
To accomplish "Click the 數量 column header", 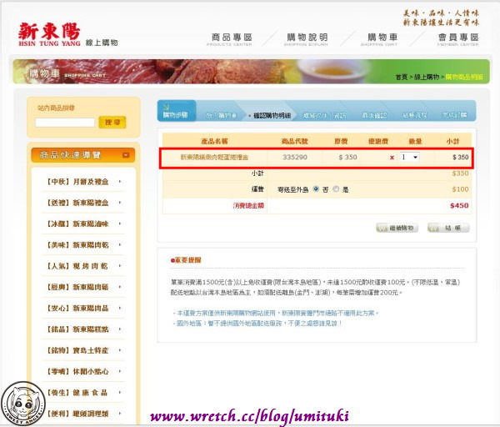I will (x=415, y=141).
